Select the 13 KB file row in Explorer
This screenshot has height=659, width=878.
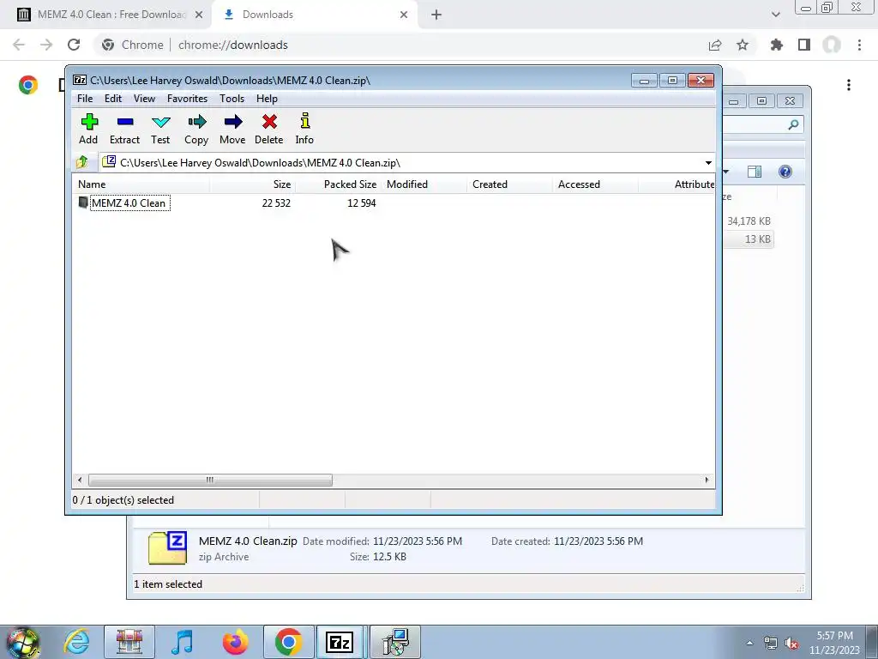(x=748, y=239)
